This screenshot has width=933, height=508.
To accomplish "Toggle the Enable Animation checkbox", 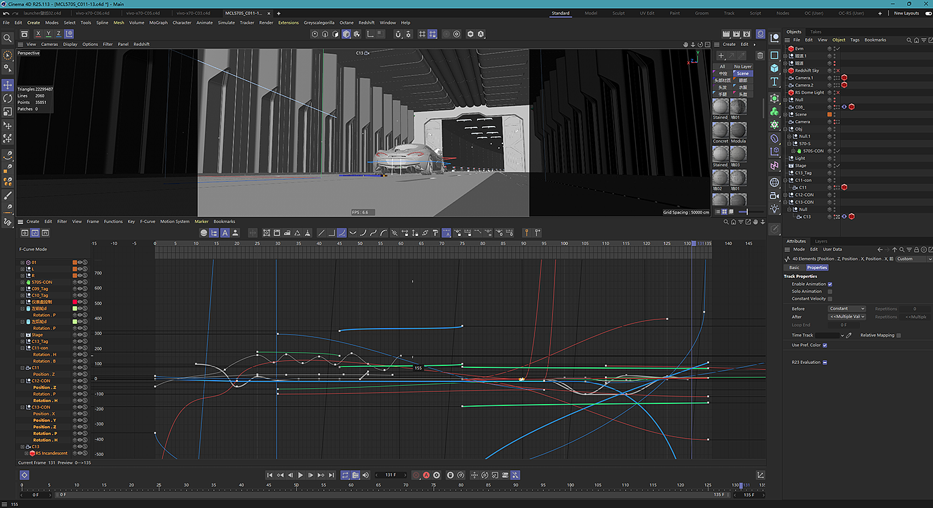I will tap(830, 284).
